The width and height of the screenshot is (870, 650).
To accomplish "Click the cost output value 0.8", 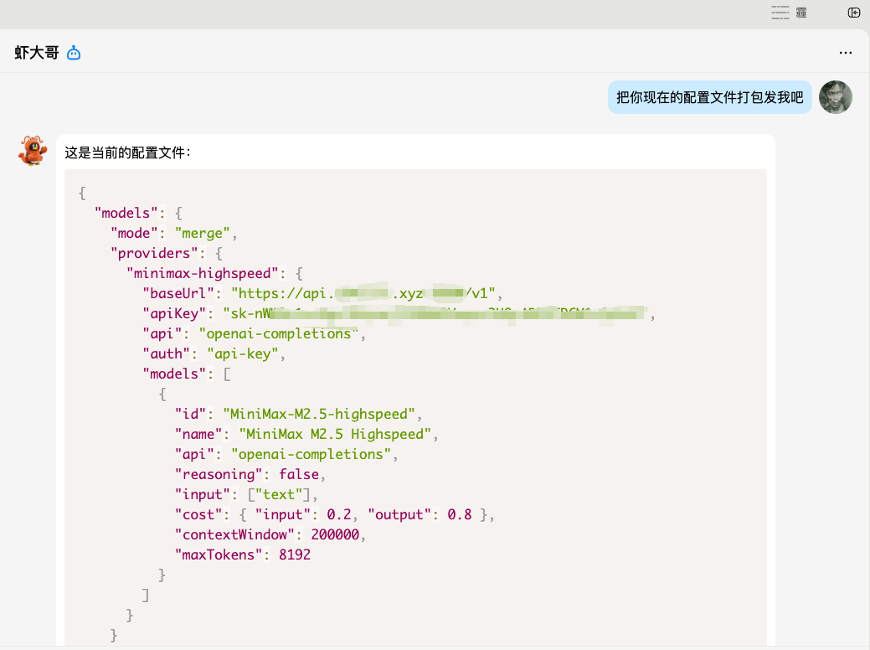I will [x=460, y=514].
